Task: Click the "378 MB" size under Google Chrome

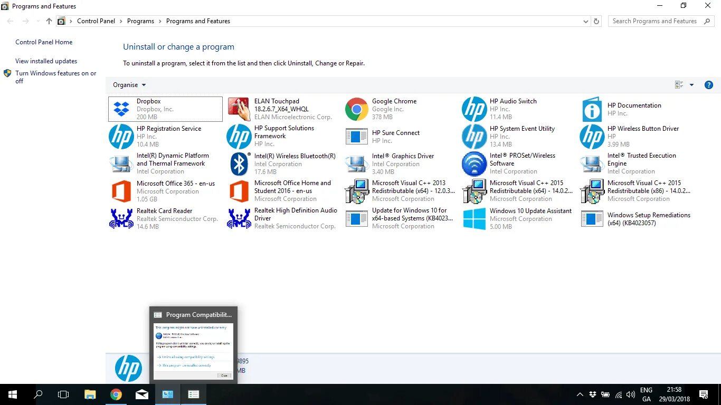Action: 382,117
